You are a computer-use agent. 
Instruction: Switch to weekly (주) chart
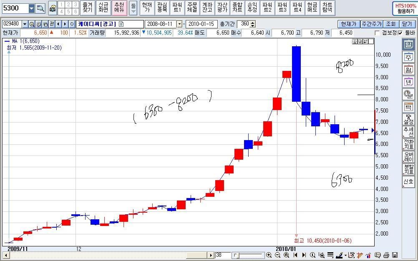pyautogui.click(x=408, y=57)
